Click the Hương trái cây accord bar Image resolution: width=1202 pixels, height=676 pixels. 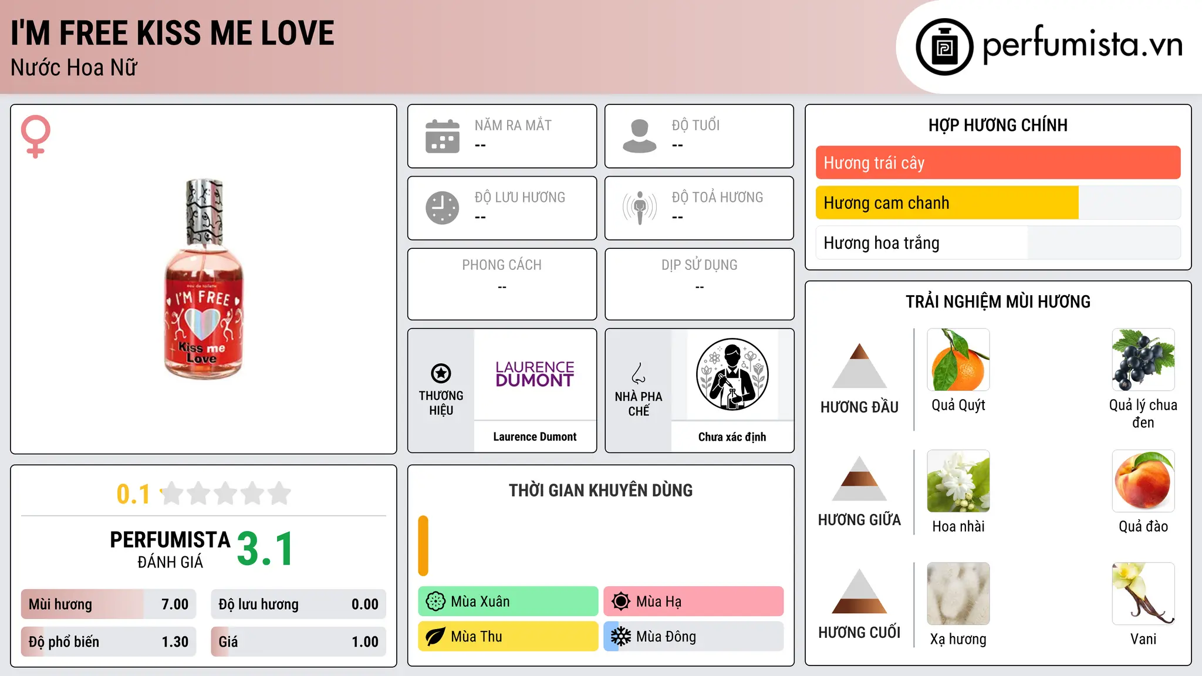[x=998, y=163]
